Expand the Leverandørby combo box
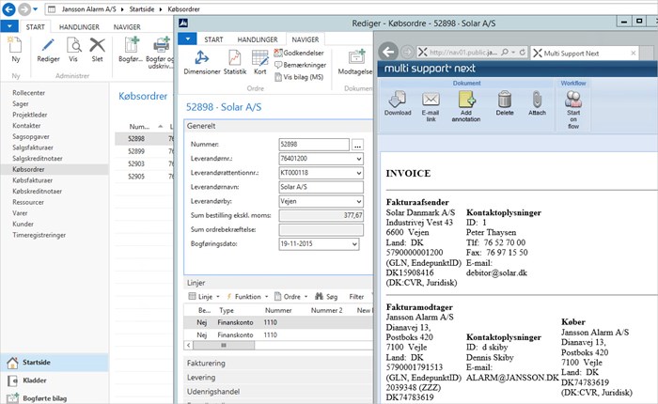The width and height of the screenshot is (658, 404). click(359, 201)
